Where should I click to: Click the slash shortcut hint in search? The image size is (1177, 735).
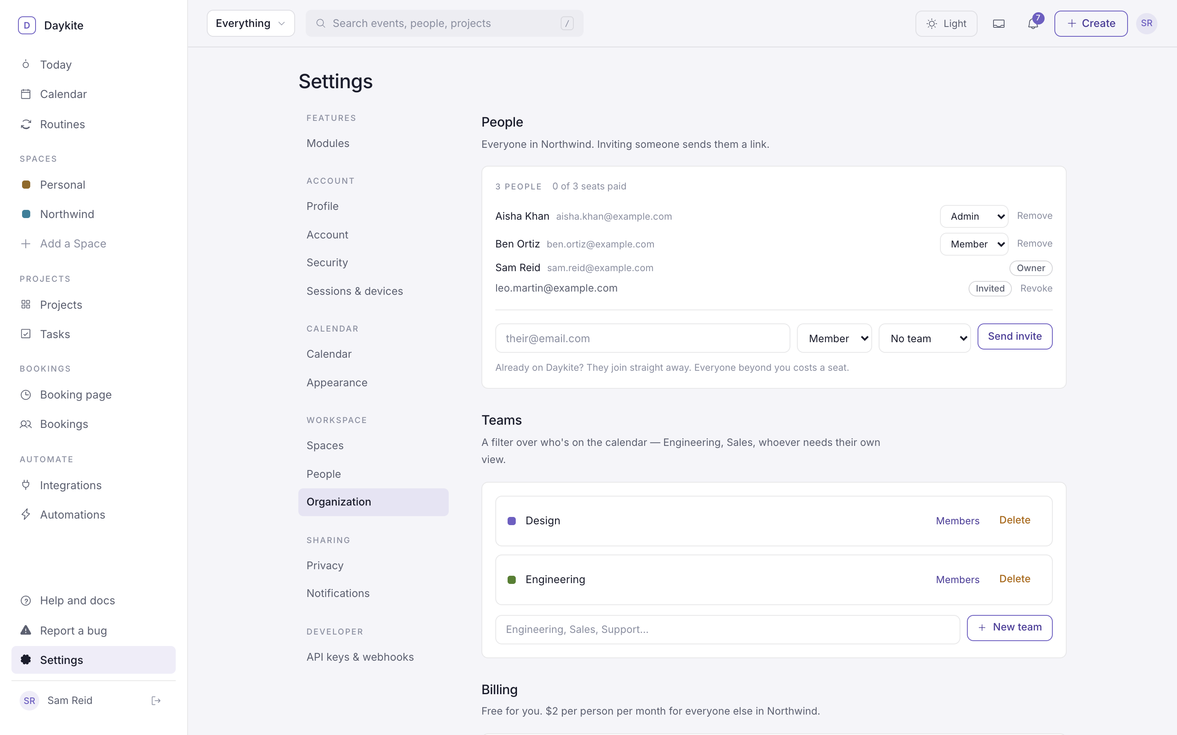[567, 23]
